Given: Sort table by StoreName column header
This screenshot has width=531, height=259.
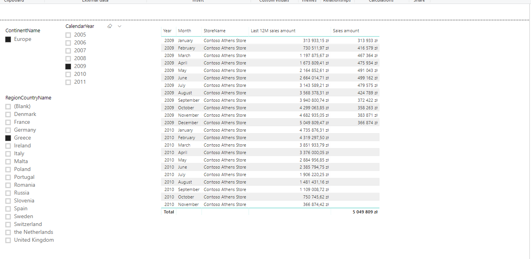Looking at the screenshot, I should click(x=214, y=31).
